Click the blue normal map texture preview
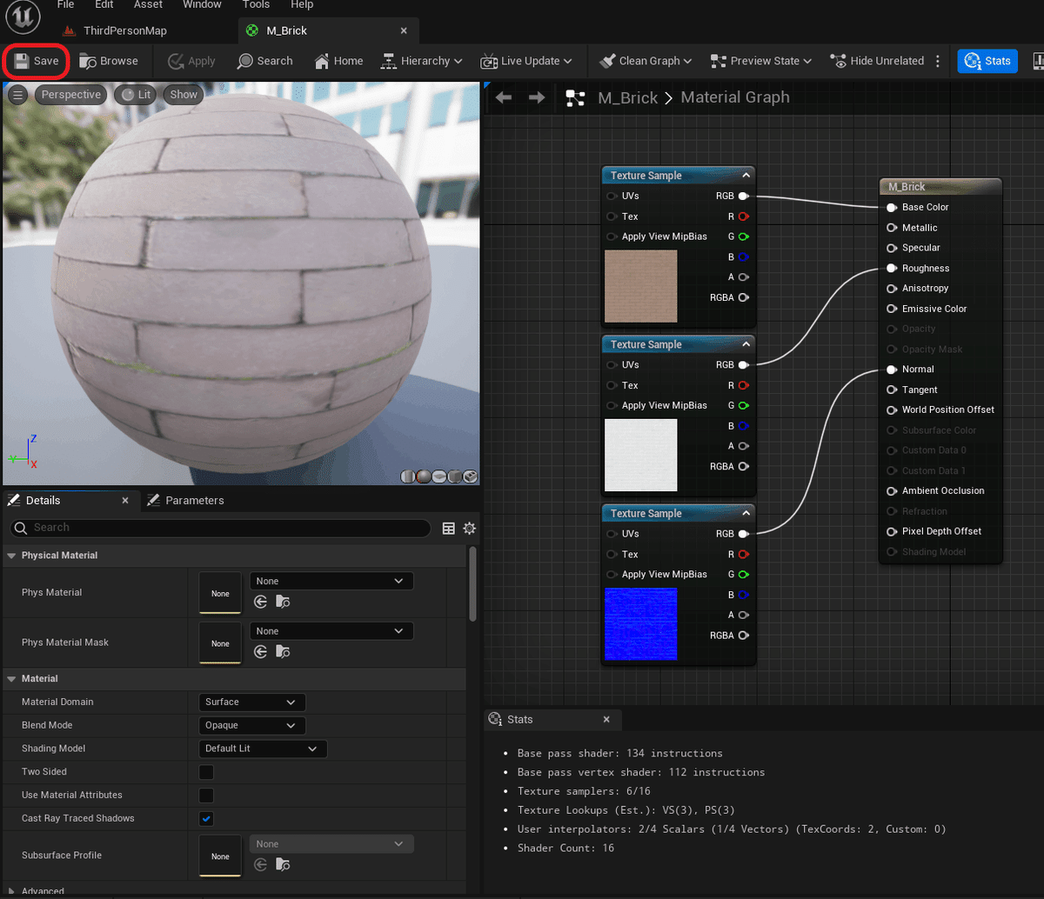This screenshot has width=1044, height=899. [x=640, y=623]
